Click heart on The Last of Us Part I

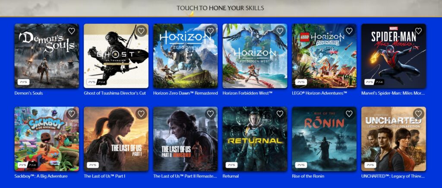coord(141,114)
